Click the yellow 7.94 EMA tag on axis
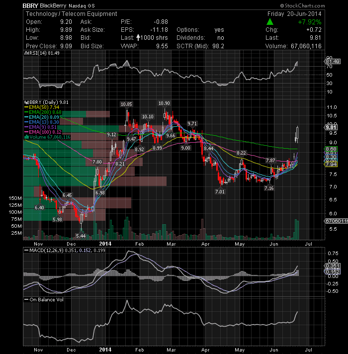Viewport: 348px width, 354px height. click(x=331, y=165)
